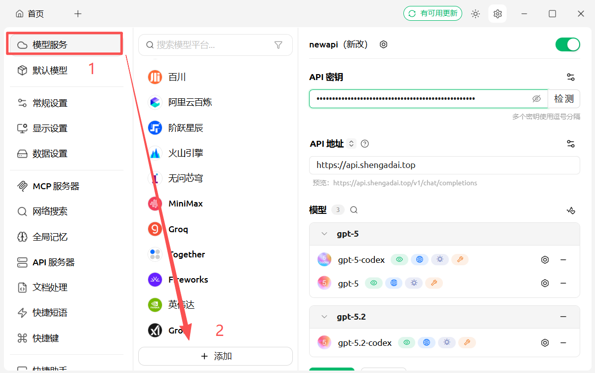Remove the gpt-5 model with minus
Viewport: 595px width, 373px height.
click(563, 283)
